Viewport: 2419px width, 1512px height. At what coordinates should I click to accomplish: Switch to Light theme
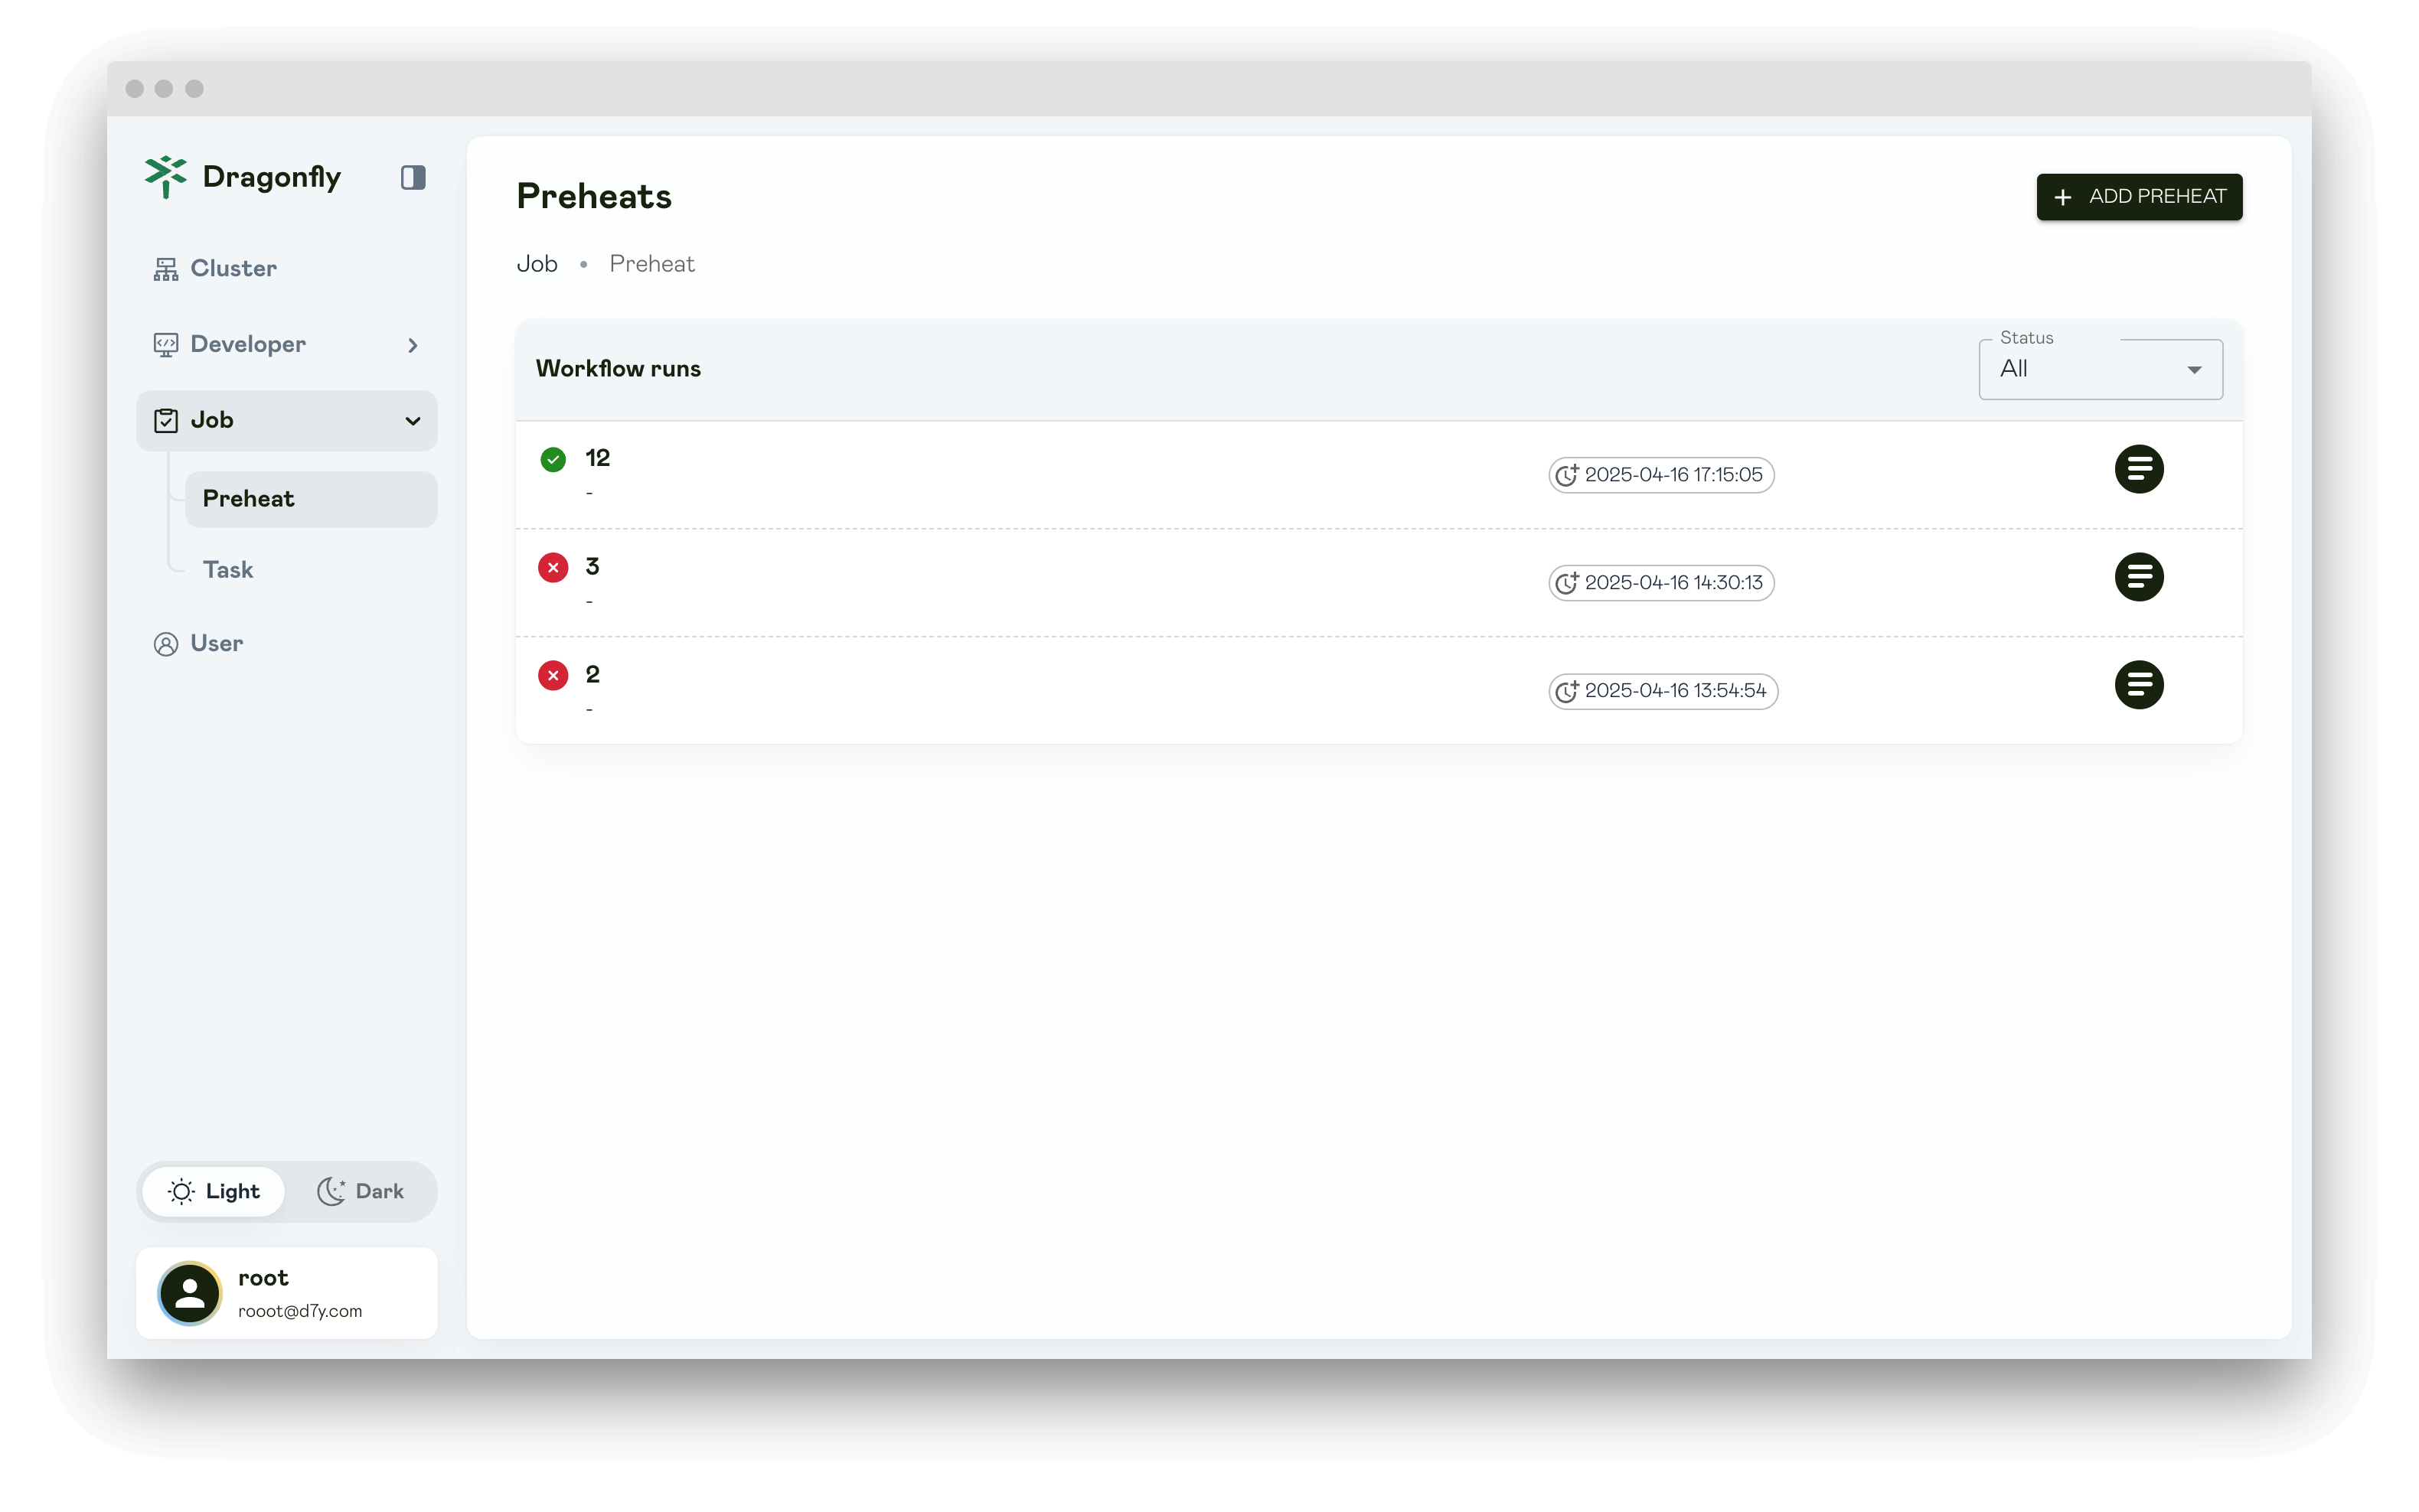click(x=214, y=1191)
